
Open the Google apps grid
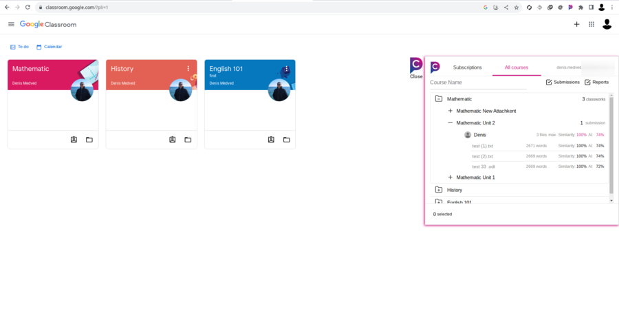[591, 24]
